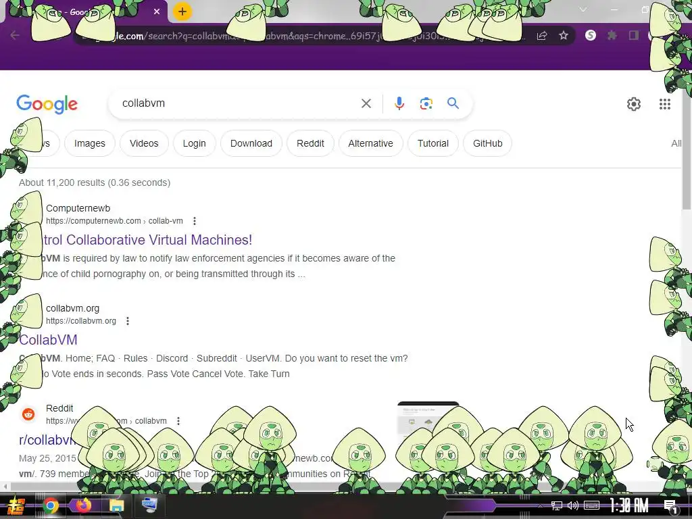Share this page via the address bar share icon
The image size is (692, 519).
pyautogui.click(x=542, y=36)
